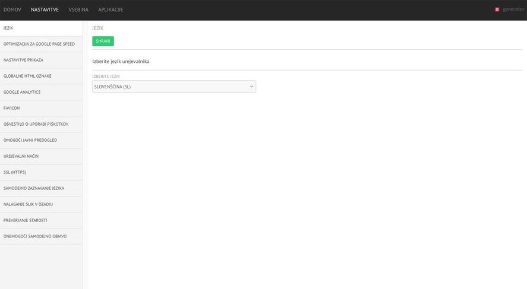
Task: Click the green SHRANI button
Action: tap(103, 42)
